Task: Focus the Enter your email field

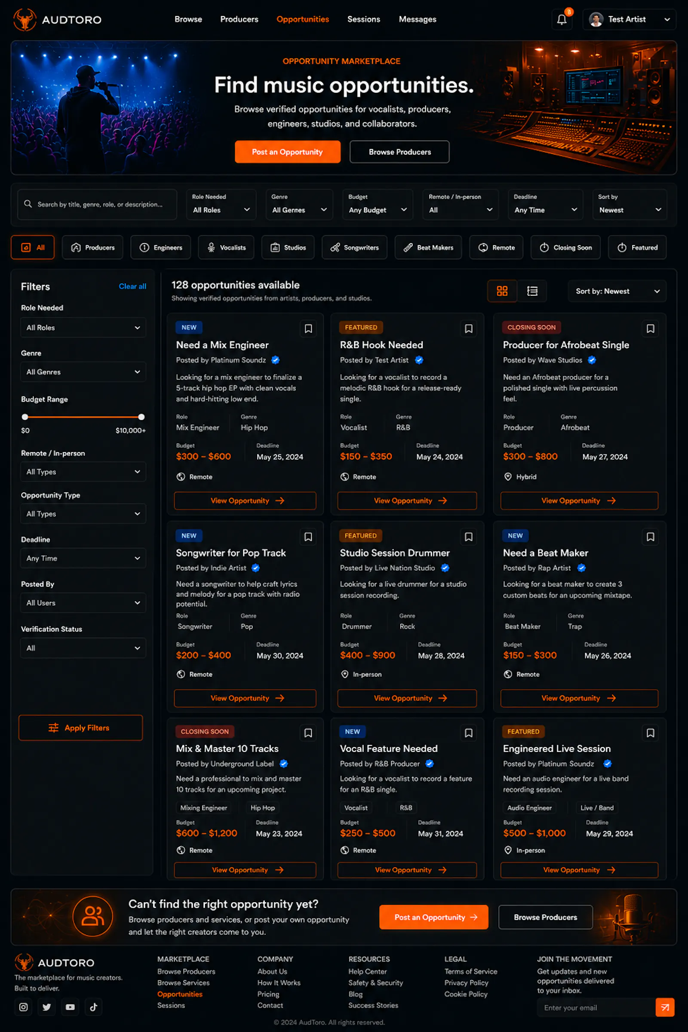Action: [596, 1007]
